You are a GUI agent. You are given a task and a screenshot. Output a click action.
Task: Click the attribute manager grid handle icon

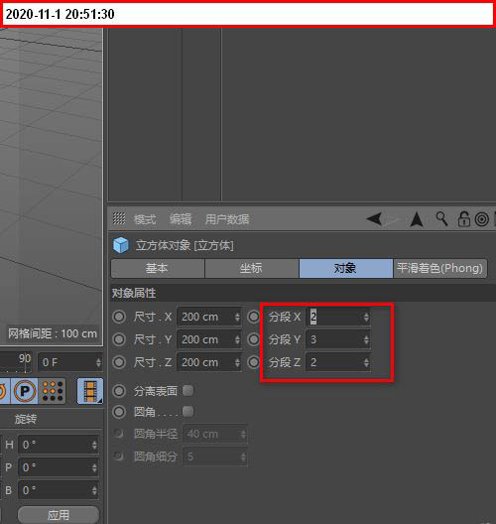coord(119,219)
